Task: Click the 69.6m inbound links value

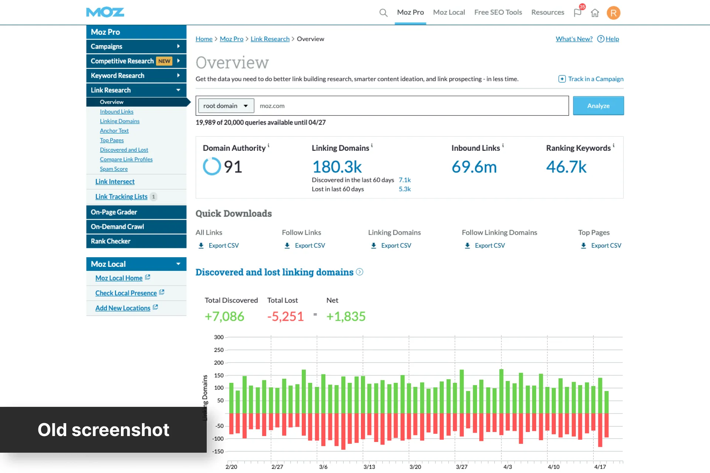Action: [x=474, y=167]
